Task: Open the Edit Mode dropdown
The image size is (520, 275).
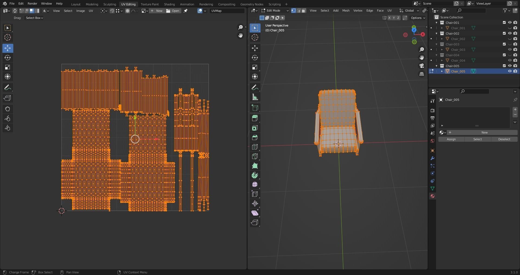Action: point(275,11)
